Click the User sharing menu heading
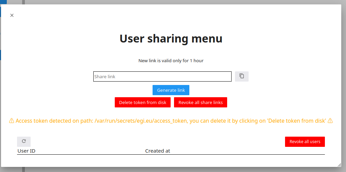Image resolution: width=346 pixels, height=172 pixels. (x=171, y=38)
